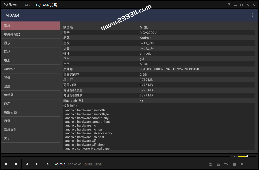259x170 pixels.
Task: Select the TV/CAM/设备 tab
Action: click(46, 5)
